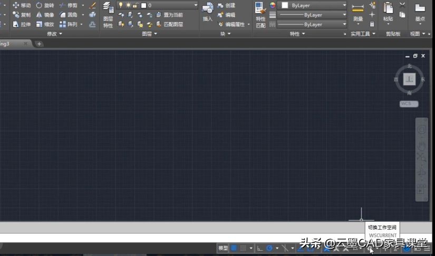Toggle ortho mode in status bar
435x256 pixels.
tap(260, 248)
